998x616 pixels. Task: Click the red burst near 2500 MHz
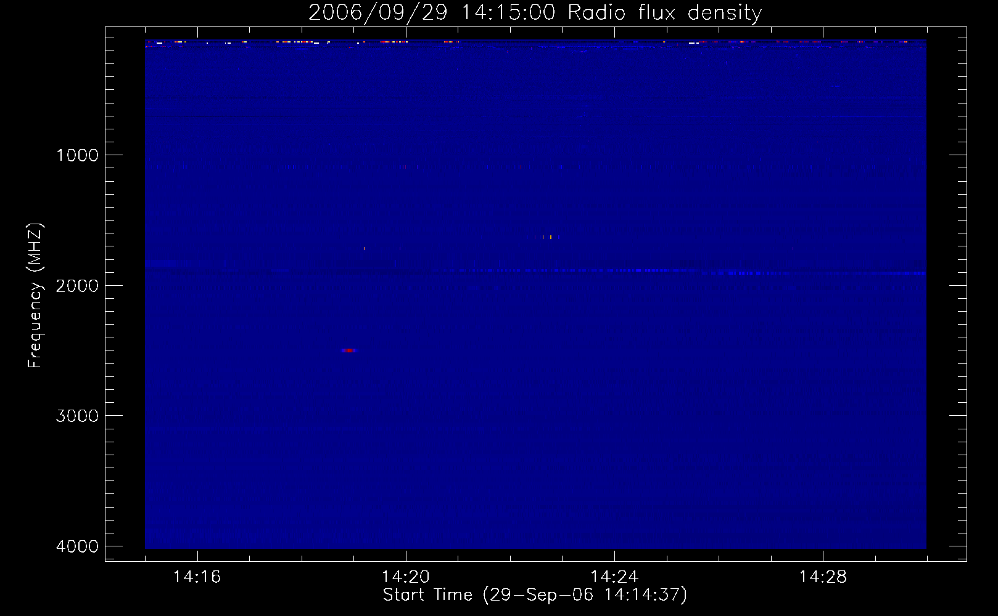349,351
